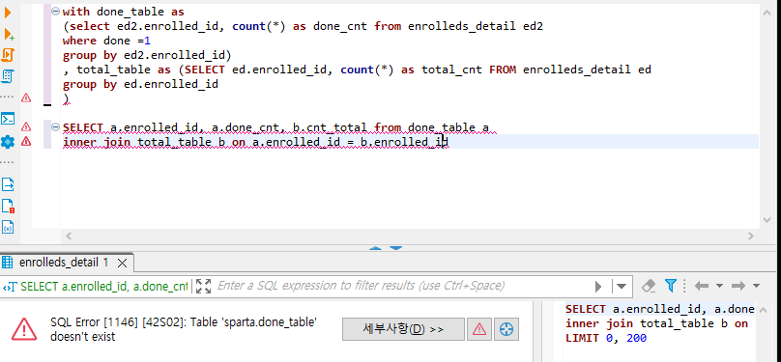Viewport: 781px width, 362px height.
Task: Execute the SQL script icon
Action: [8, 55]
